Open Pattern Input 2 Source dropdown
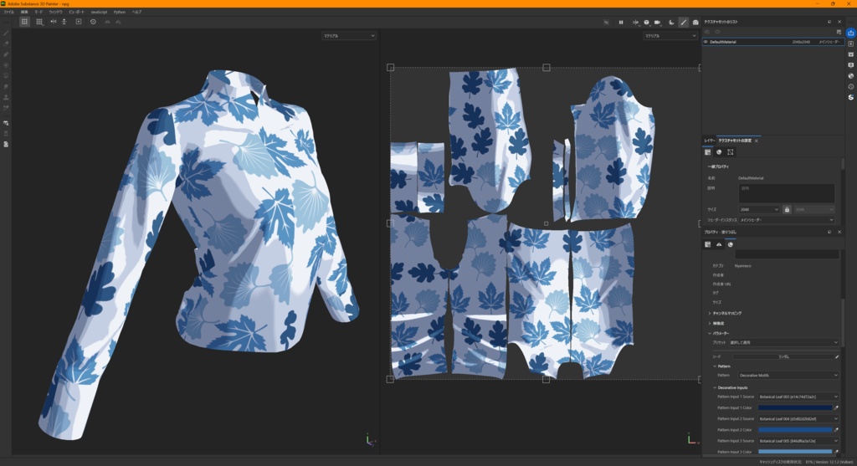Image resolution: width=857 pixels, height=466 pixels. (x=798, y=418)
